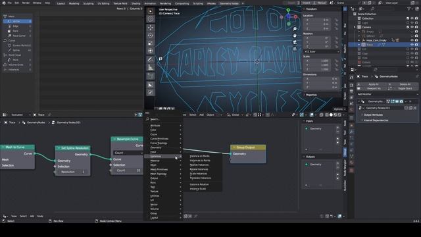Select the Select Box tool at toolbar top
This screenshot has height=237, width=421.
click(151, 11)
